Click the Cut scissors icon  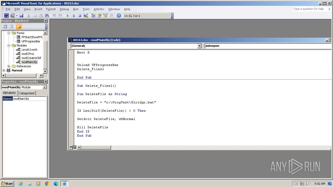[x=29, y=16]
